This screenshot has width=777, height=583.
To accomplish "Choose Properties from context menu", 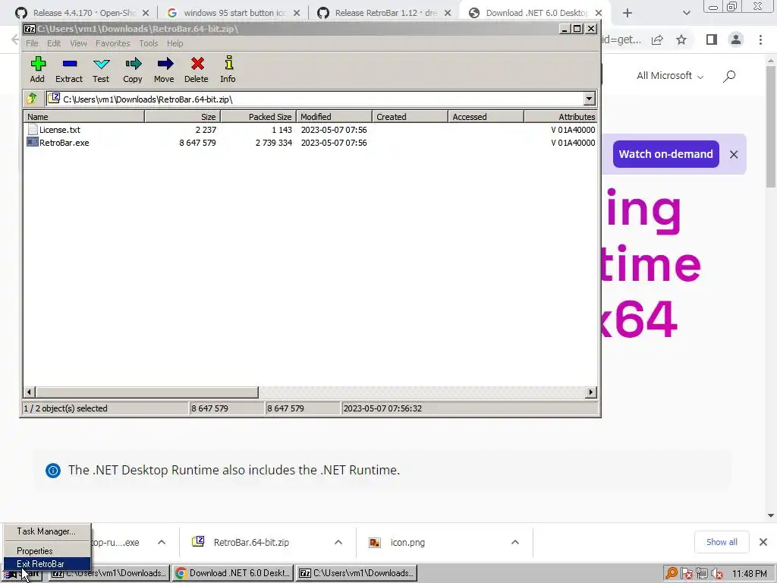I will click(46, 551).
